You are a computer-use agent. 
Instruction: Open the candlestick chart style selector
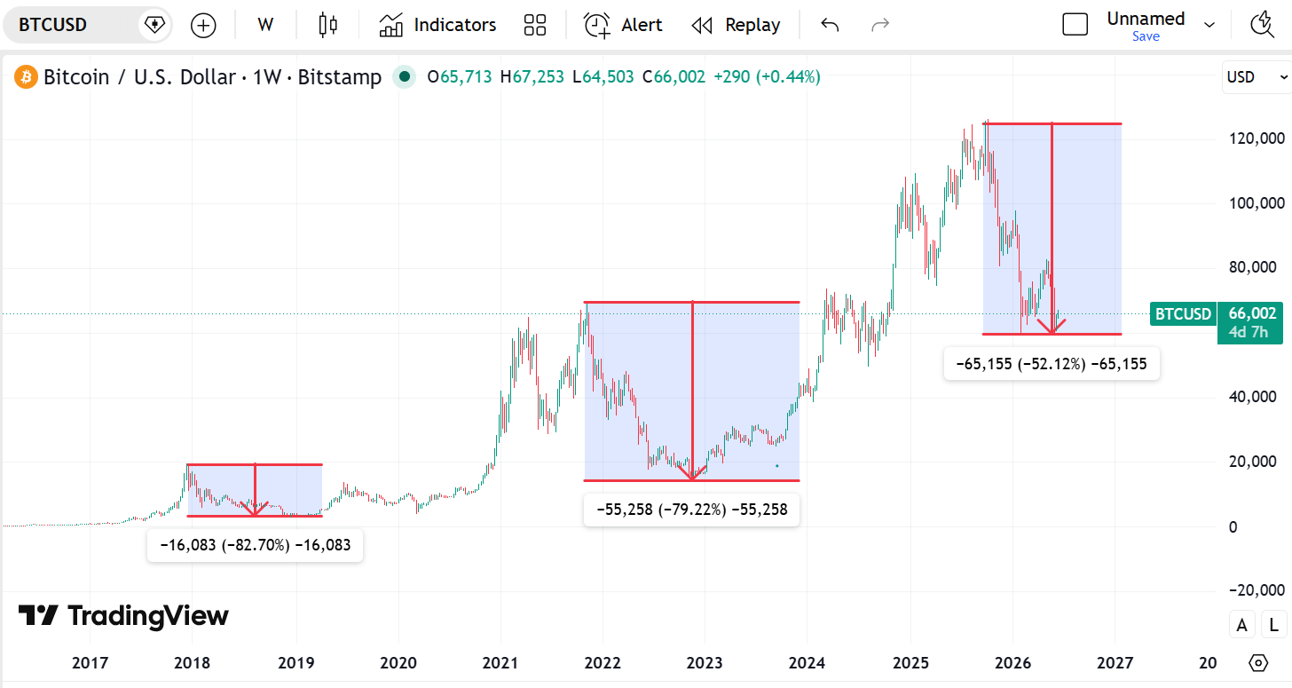pyautogui.click(x=328, y=25)
